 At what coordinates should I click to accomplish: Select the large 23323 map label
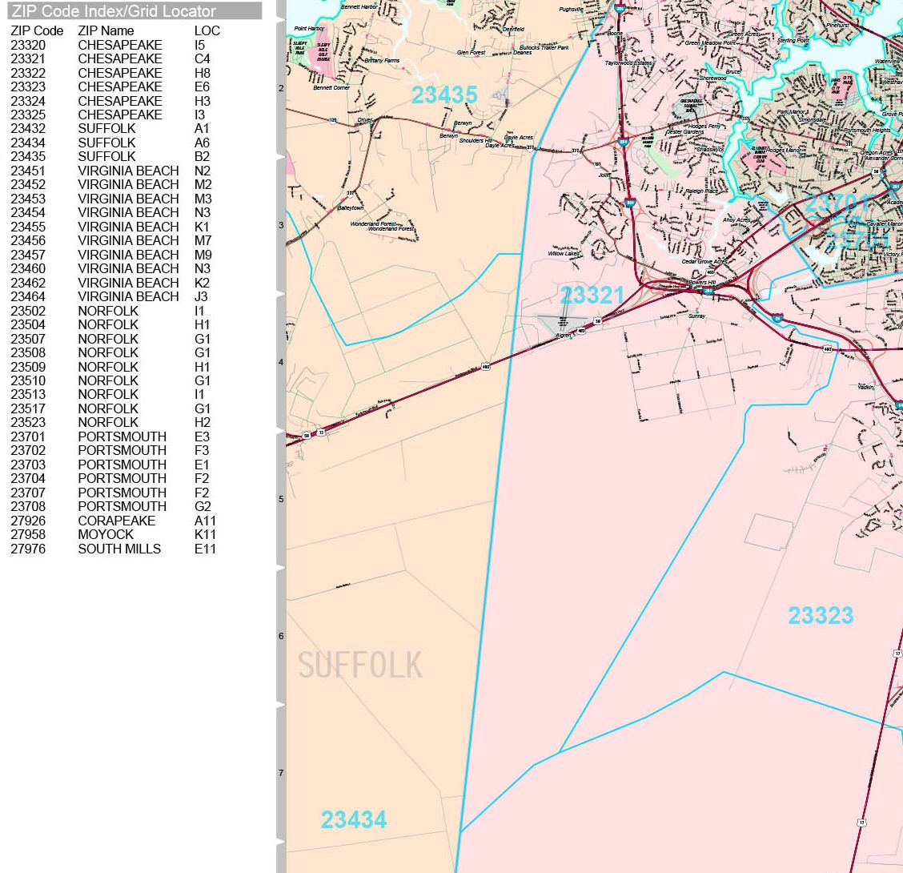[x=820, y=615]
